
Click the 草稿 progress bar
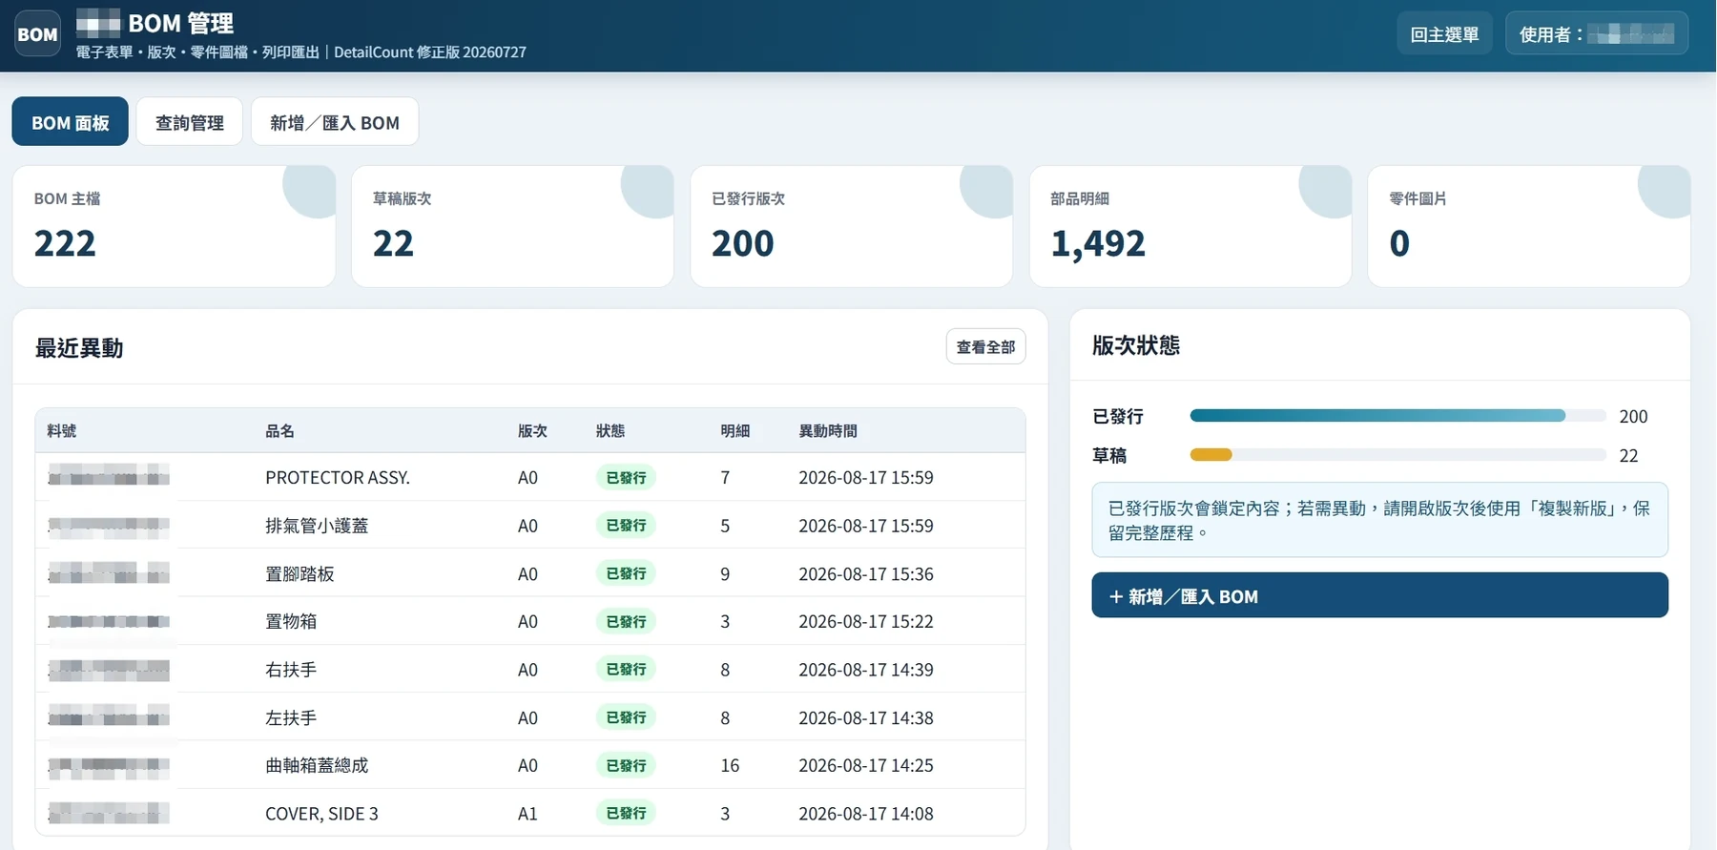[x=1397, y=455]
